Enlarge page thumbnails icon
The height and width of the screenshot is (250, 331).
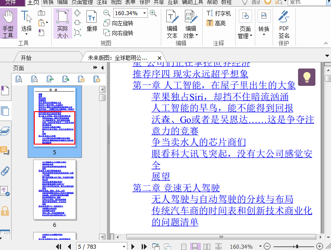click(19, 79)
